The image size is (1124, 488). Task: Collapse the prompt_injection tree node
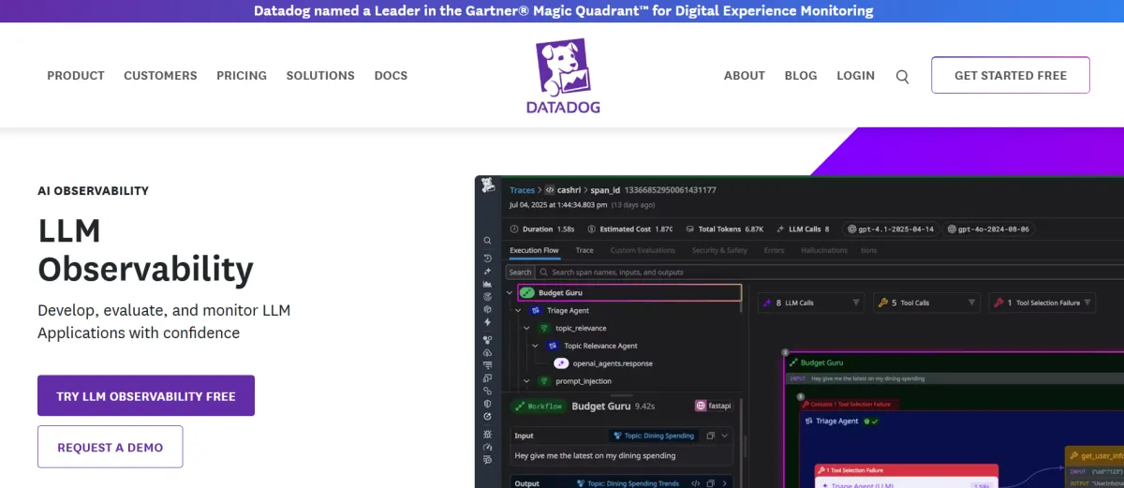click(x=527, y=381)
